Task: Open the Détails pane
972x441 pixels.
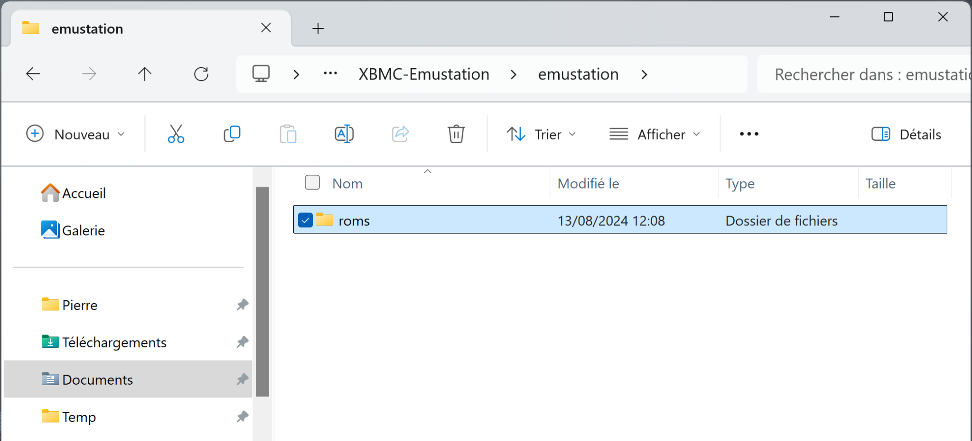Action: 906,134
